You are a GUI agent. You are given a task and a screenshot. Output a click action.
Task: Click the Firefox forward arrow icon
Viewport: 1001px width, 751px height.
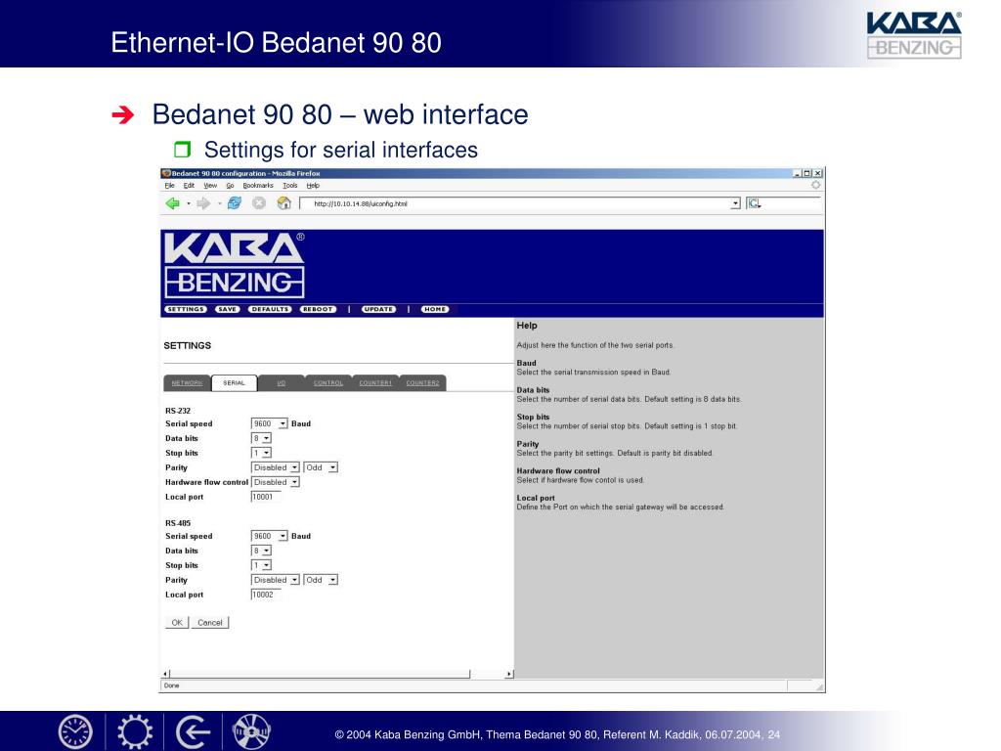(203, 203)
